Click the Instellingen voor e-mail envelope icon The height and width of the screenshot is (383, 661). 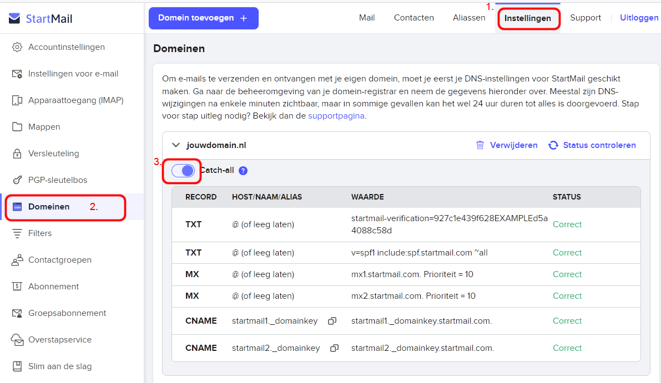tap(17, 74)
